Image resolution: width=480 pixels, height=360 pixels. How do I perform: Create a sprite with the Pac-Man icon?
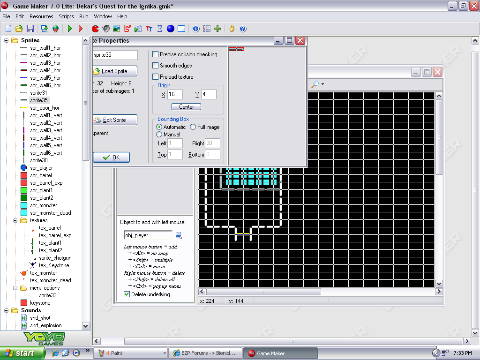95,29
